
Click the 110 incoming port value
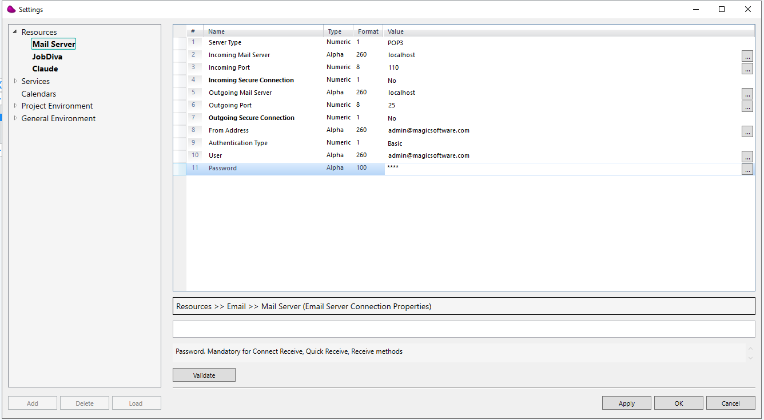393,67
